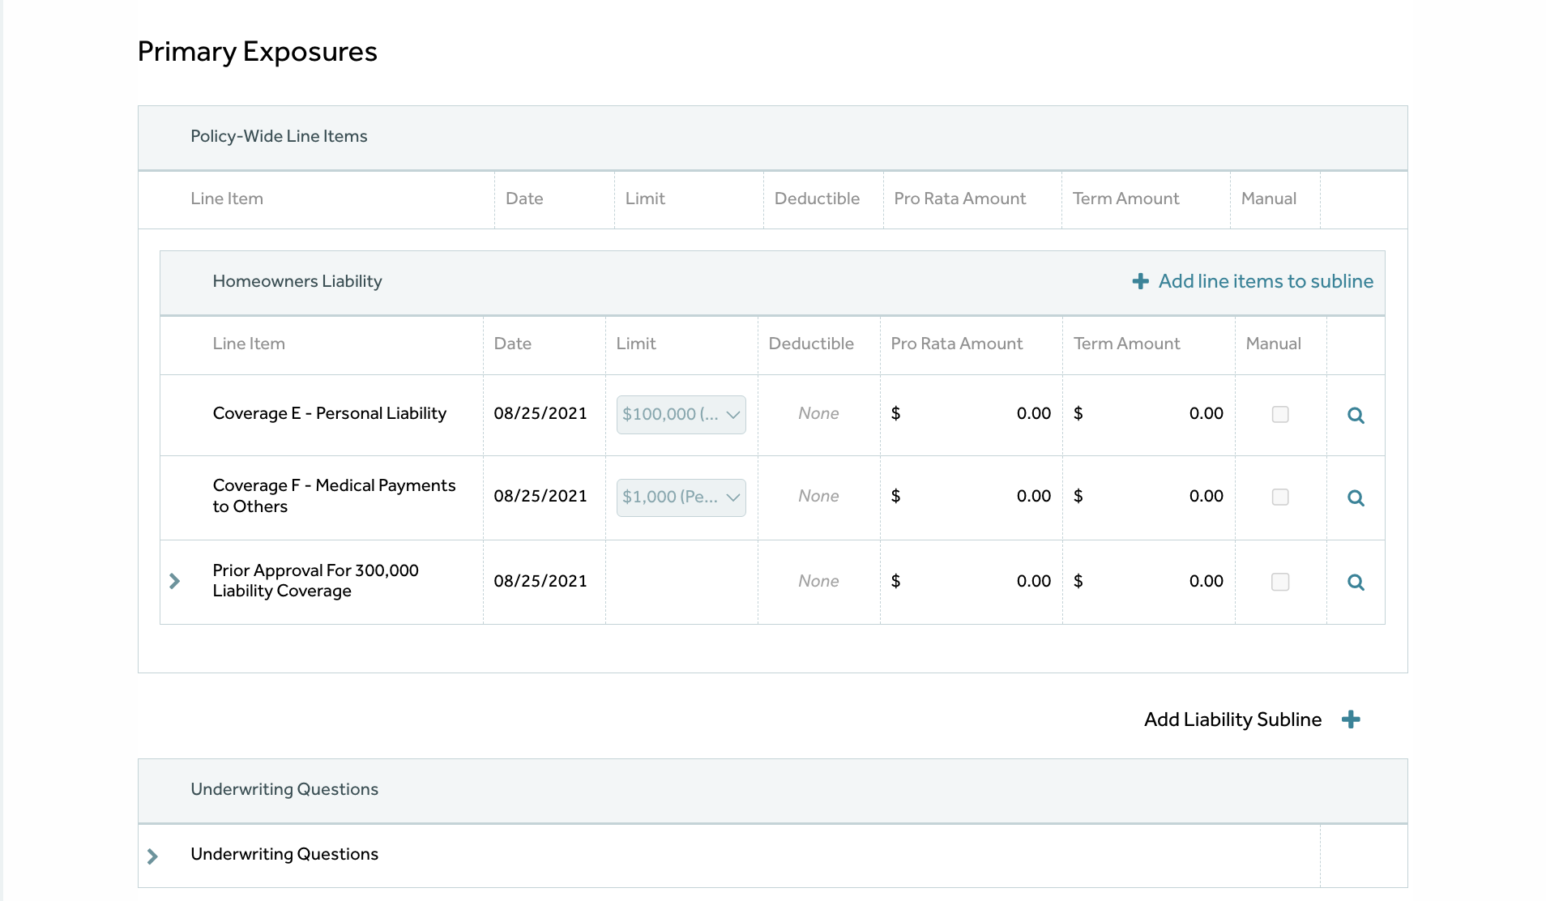Click Limit column header in Policy-Wide table

[x=645, y=199]
